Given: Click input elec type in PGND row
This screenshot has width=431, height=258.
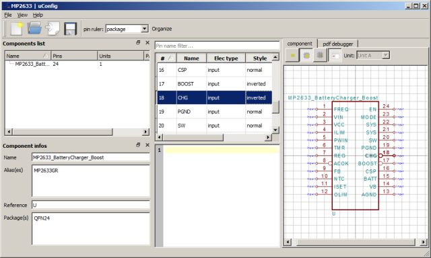Looking at the screenshot, I should 226,112.
